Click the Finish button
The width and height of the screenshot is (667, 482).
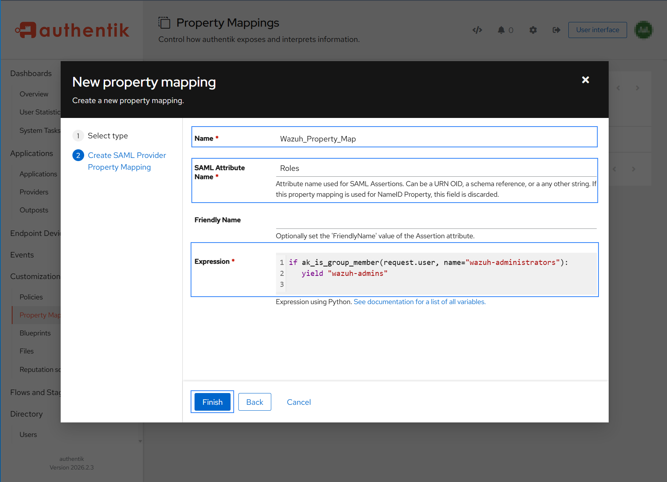(212, 402)
